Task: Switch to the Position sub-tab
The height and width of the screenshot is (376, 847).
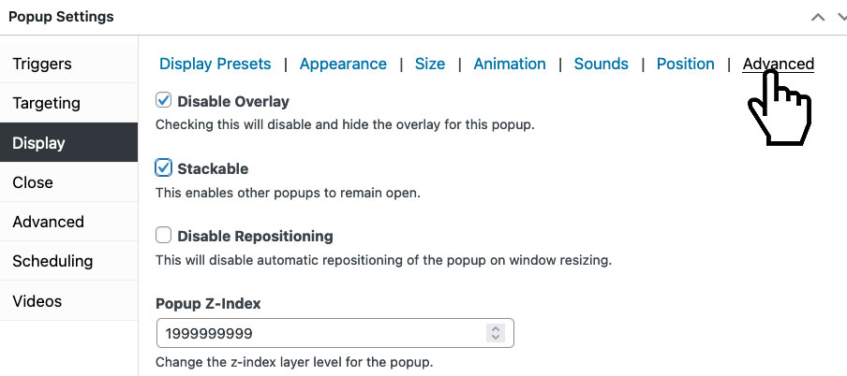Action: pyautogui.click(x=686, y=64)
